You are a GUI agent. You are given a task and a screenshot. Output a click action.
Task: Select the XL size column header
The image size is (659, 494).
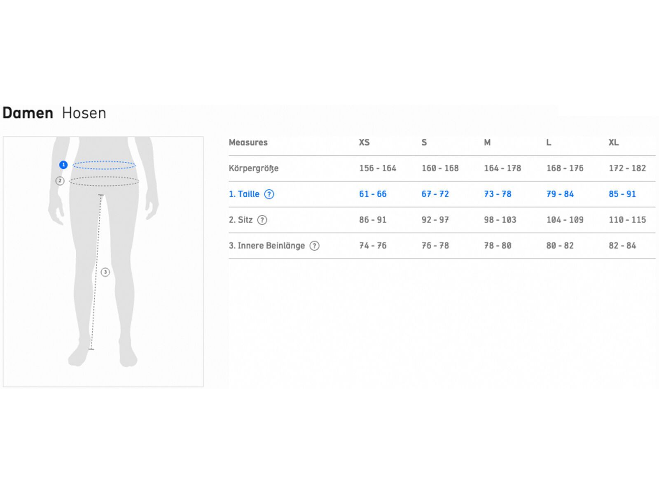click(613, 142)
